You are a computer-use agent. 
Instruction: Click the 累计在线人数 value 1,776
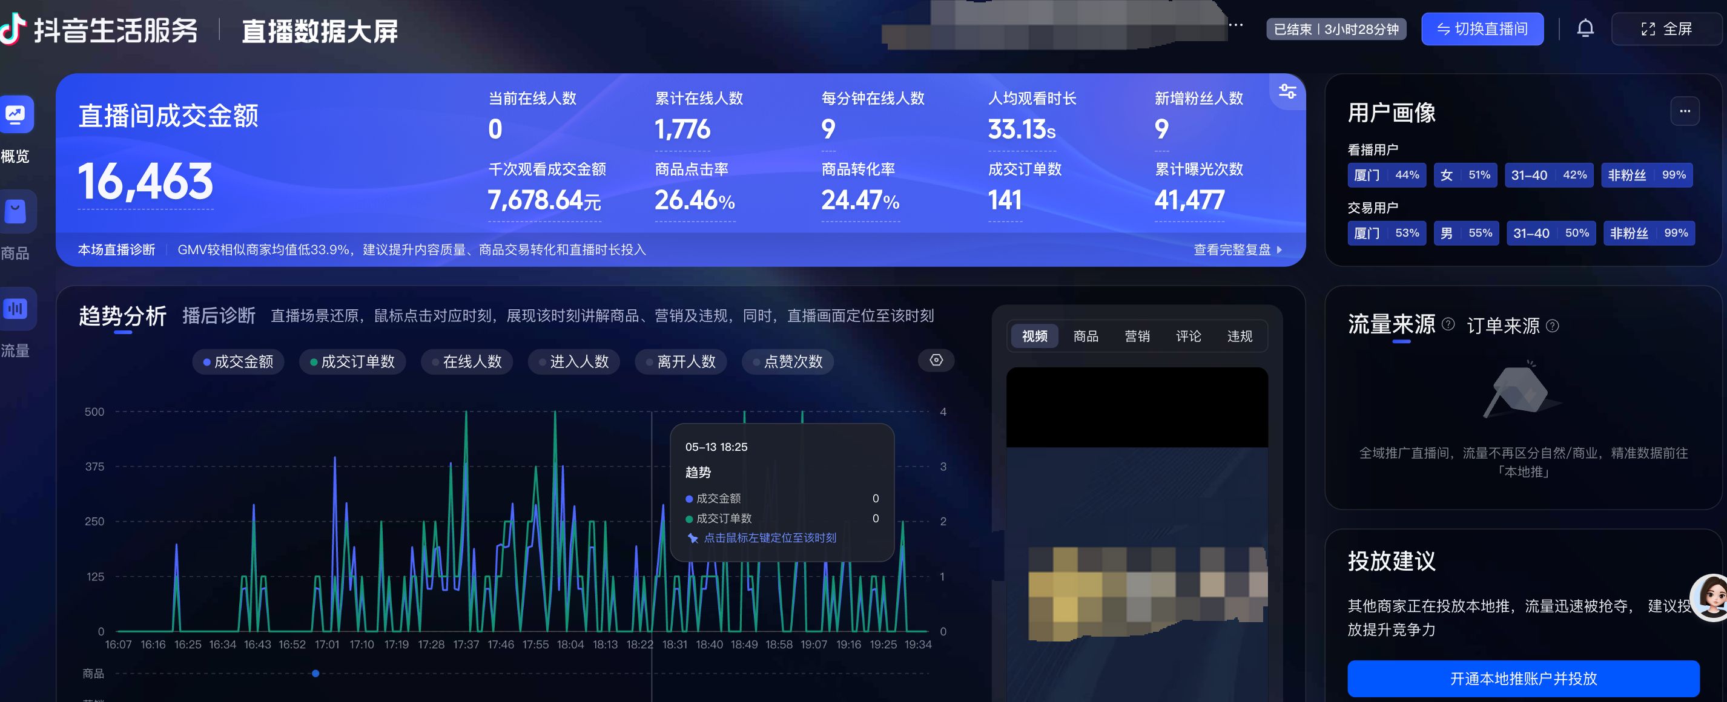point(682,129)
